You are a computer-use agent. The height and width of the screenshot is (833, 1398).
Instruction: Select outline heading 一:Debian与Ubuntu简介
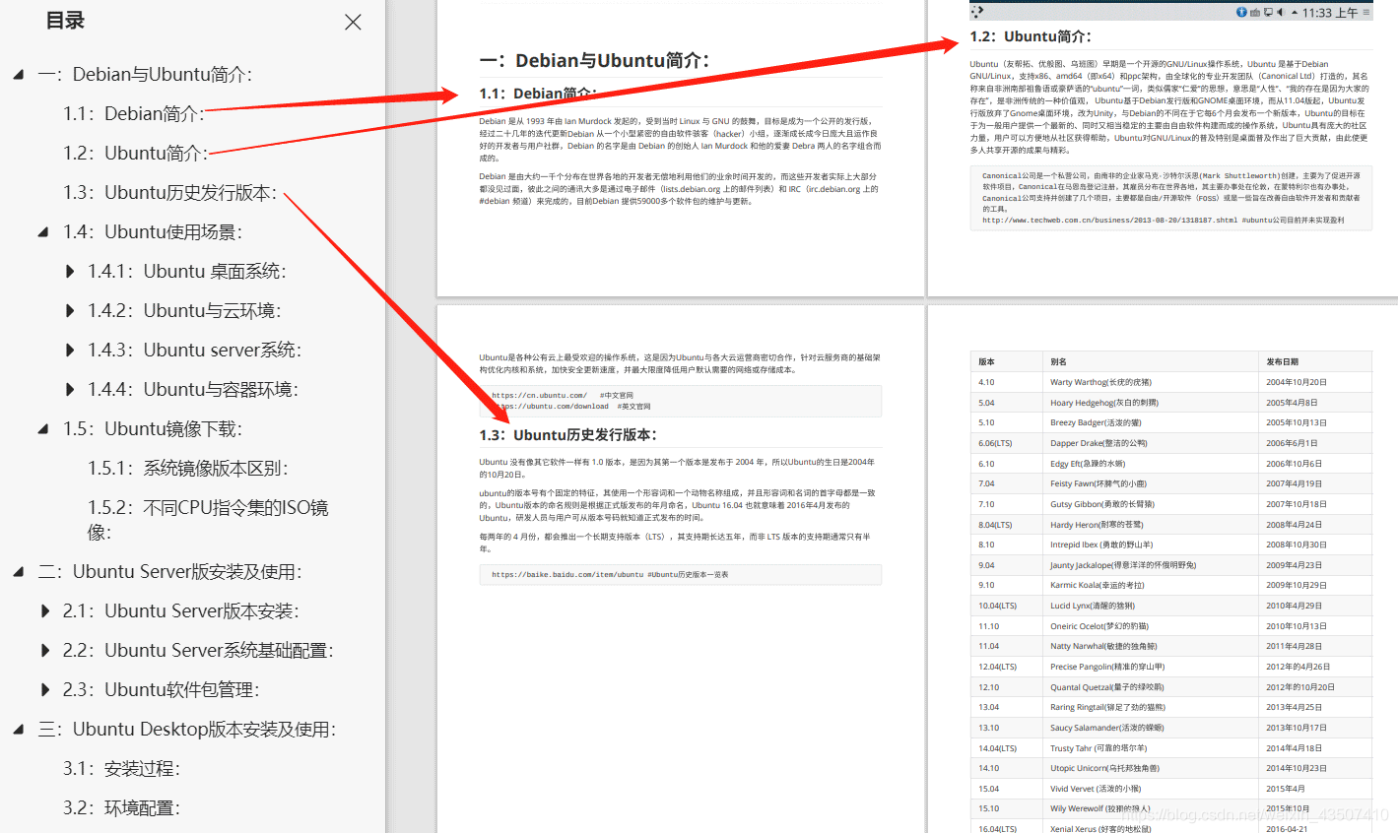146,75
